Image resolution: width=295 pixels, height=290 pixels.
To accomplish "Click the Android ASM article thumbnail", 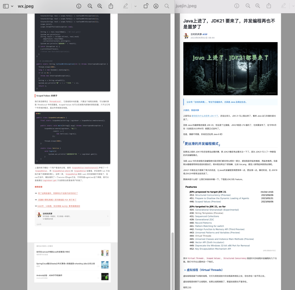I will pos(105,277).
